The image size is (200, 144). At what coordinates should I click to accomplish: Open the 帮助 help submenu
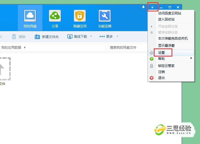[x=171, y=59]
